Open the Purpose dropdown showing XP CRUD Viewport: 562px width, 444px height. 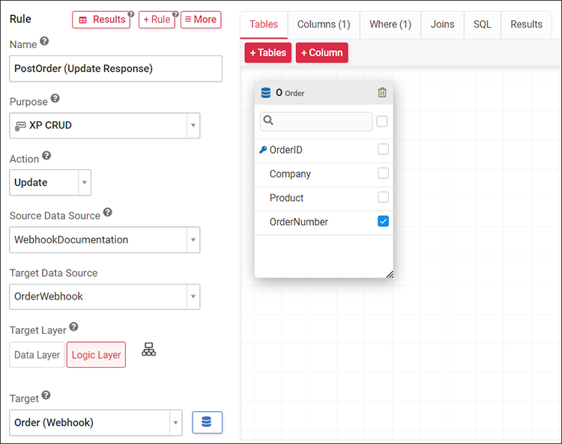(x=105, y=126)
